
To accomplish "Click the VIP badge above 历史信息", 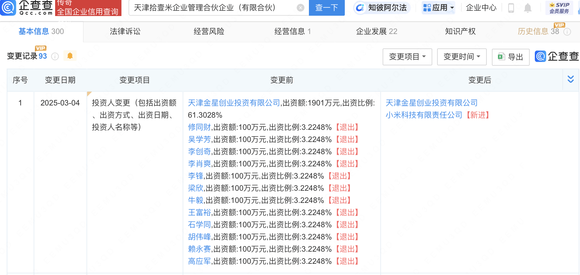I will pyautogui.click(x=559, y=25).
